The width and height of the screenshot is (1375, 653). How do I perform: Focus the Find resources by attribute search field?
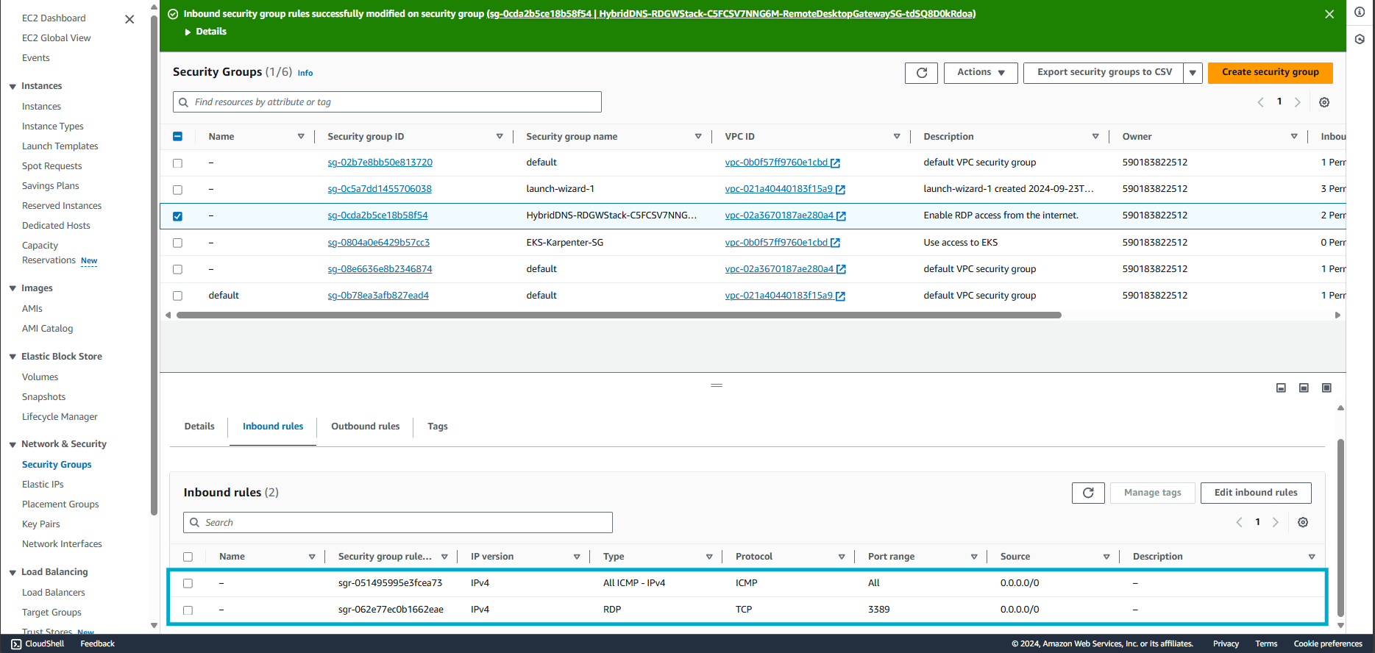click(x=387, y=102)
